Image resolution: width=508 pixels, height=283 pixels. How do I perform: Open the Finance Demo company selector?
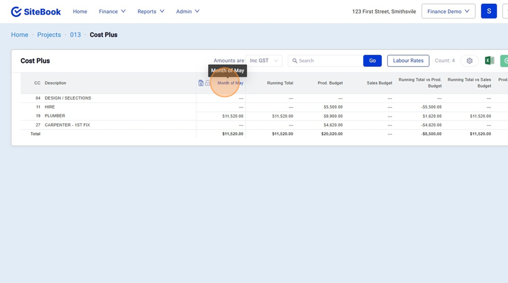click(448, 11)
